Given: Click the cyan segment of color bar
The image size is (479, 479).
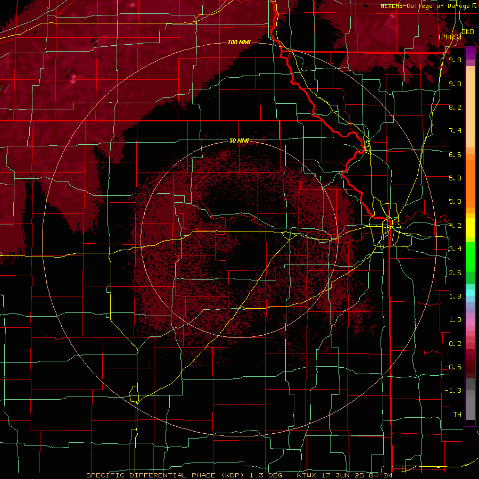Looking at the screenshot, I should (470, 292).
